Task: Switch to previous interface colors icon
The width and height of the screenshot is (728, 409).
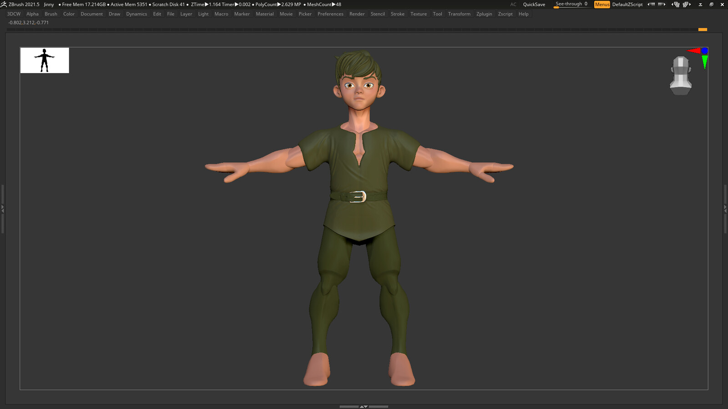Action: [651, 4]
